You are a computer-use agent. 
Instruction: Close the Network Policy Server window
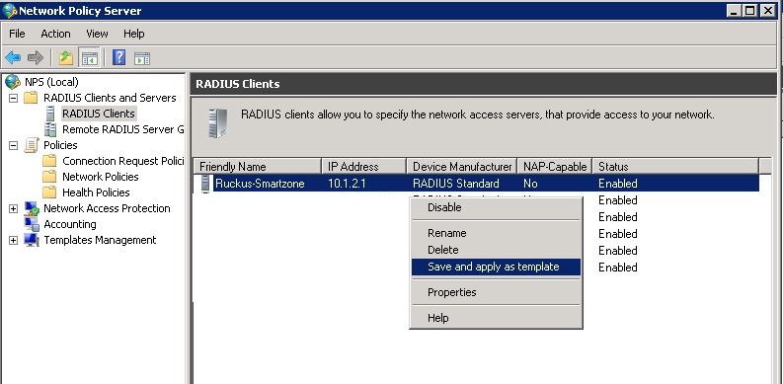pyautogui.click(x=767, y=11)
